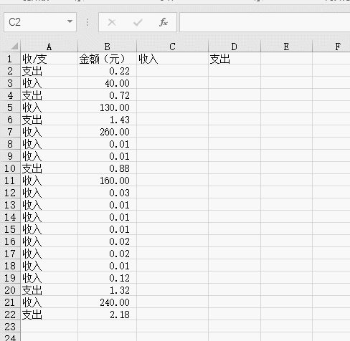This screenshot has height=341, width=350.
Task: Click cell B6 with value 1.43
Action: click(x=107, y=120)
